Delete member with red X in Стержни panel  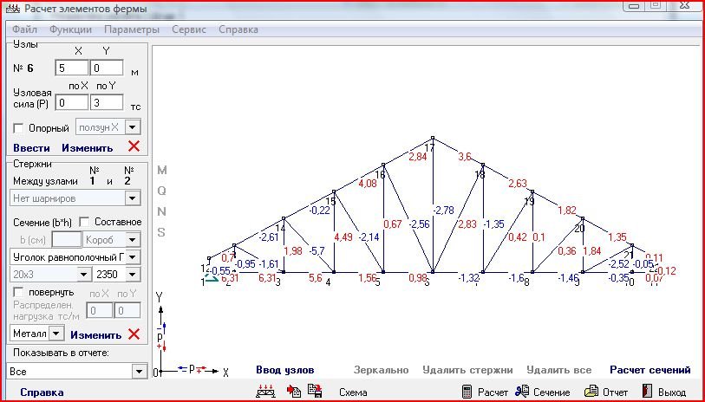click(134, 334)
